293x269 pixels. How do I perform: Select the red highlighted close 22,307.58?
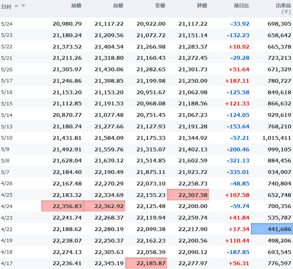tap(188, 195)
